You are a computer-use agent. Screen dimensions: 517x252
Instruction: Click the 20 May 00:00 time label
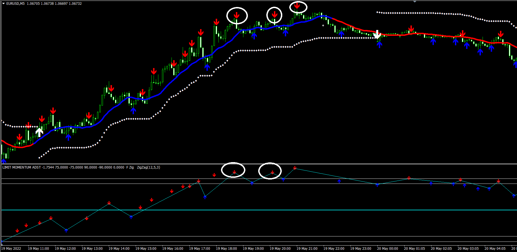[x=387, y=249]
